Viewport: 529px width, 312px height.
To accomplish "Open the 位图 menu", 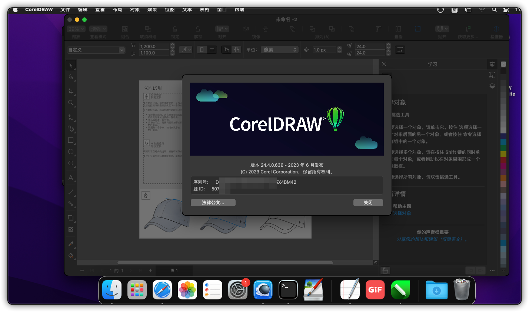I will tap(170, 10).
